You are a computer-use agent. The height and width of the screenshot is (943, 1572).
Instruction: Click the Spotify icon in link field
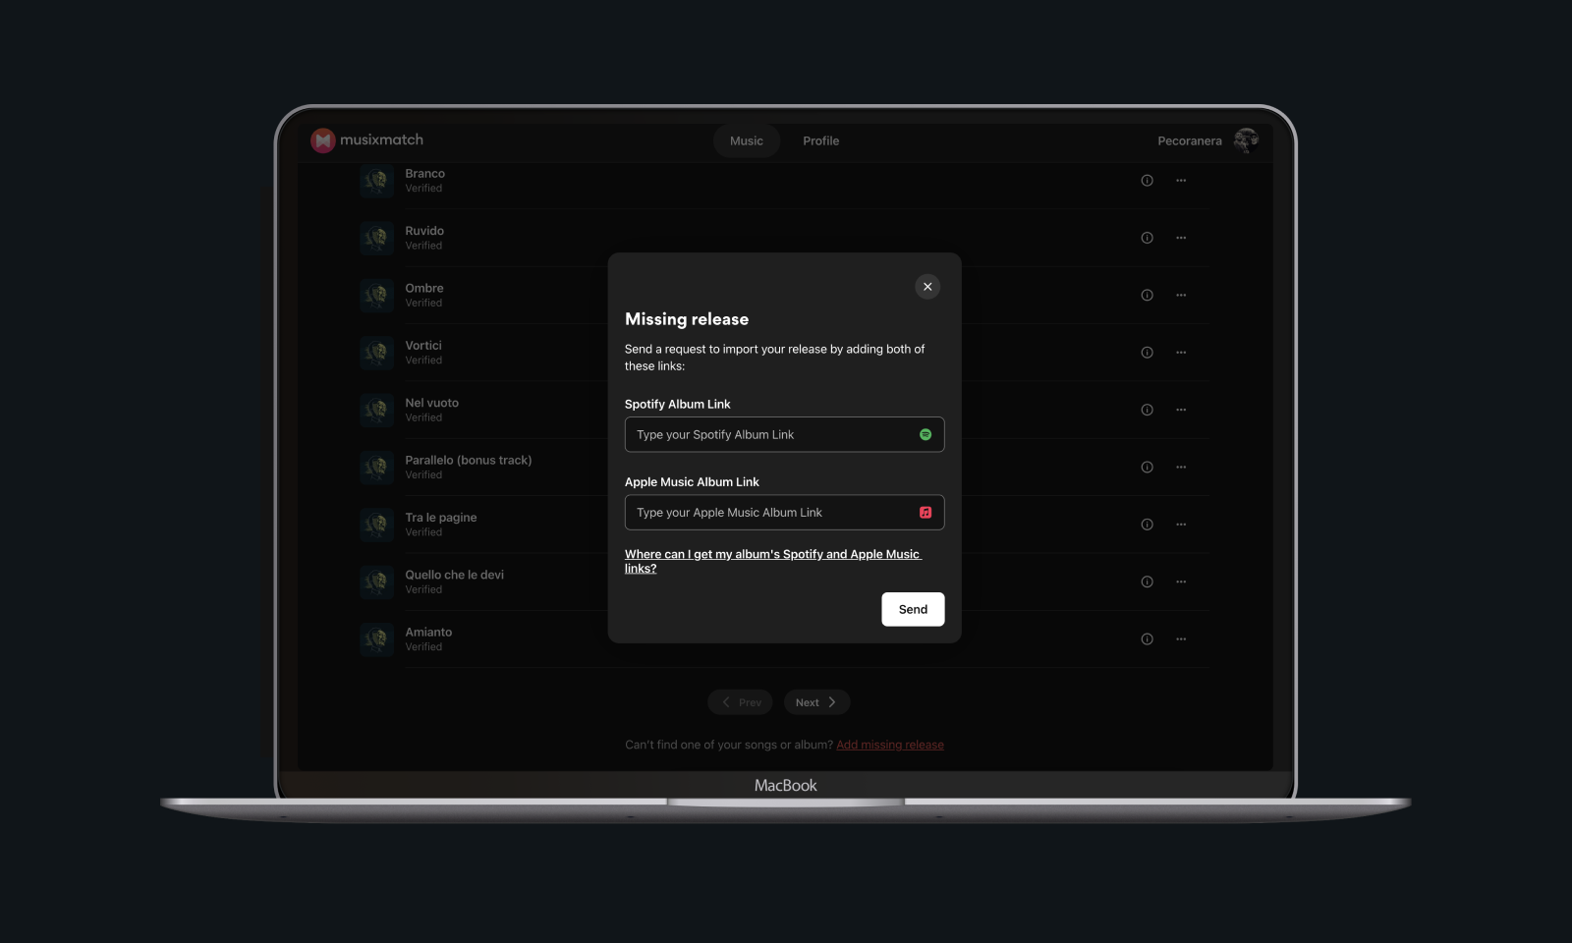click(x=926, y=434)
